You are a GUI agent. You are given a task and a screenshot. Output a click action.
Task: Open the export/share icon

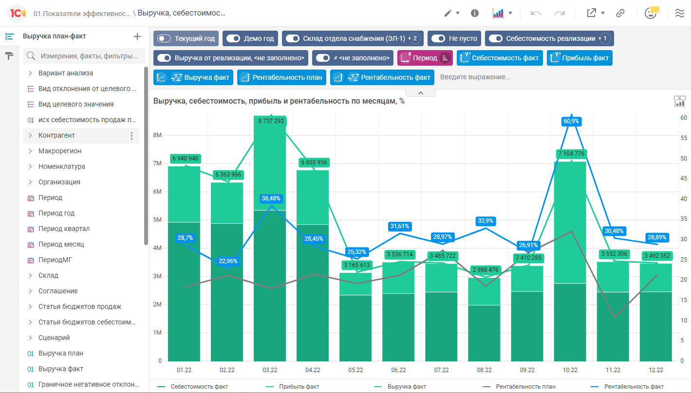[592, 13]
